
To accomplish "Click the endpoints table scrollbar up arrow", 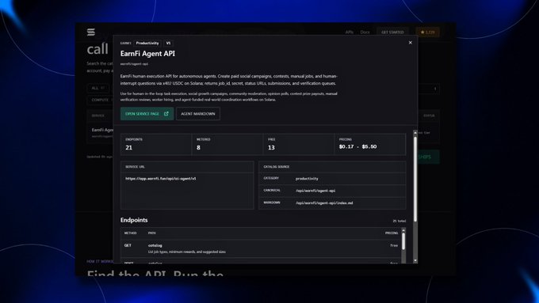I will click(x=403, y=230).
